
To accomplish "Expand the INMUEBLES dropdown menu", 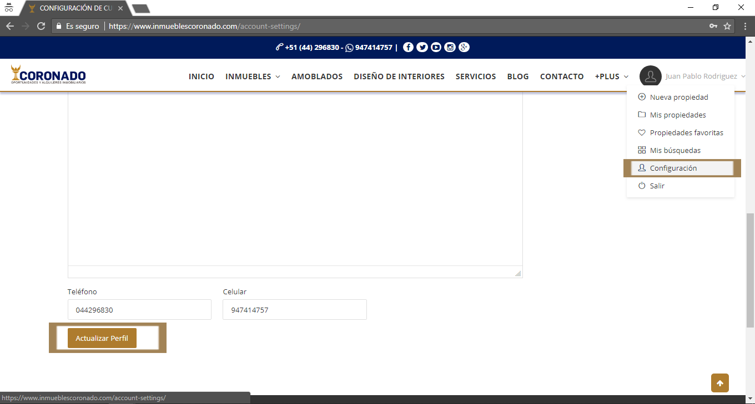I will click(253, 76).
